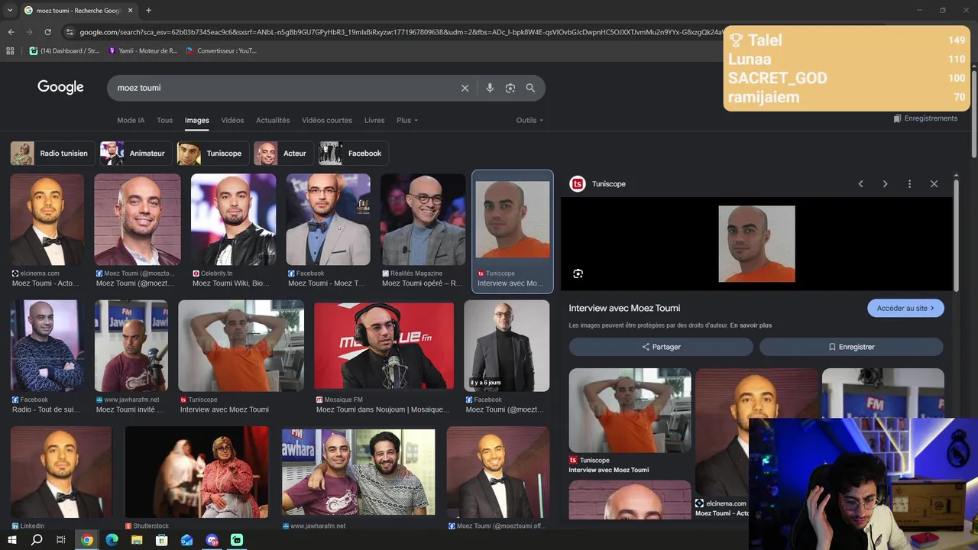Expand the Outils dropdown
The width and height of the screenshot is (978, 550).
529,120
